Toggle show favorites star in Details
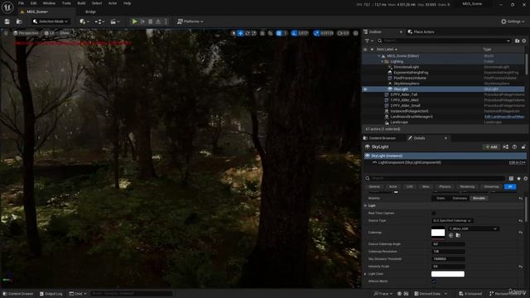This screenshot has height=298, width=530. click(519, 179)
